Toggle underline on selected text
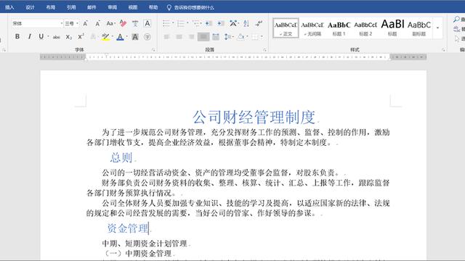Image resolution: width=465 pixels, height=261 pixels. pyautogui.click(x=41, y=37)
